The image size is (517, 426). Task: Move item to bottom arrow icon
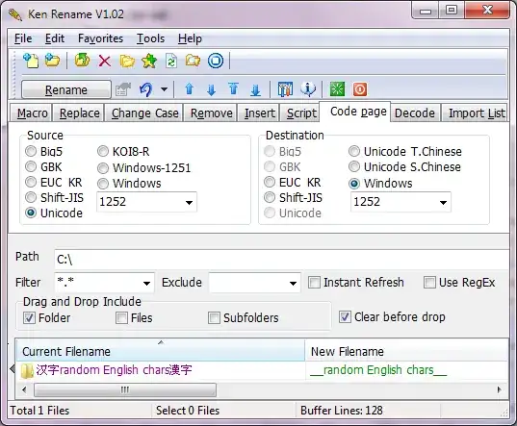point(255,89)
